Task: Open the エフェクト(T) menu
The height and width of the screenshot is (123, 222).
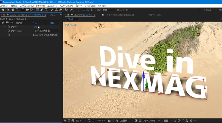Action: click(52, 6)
